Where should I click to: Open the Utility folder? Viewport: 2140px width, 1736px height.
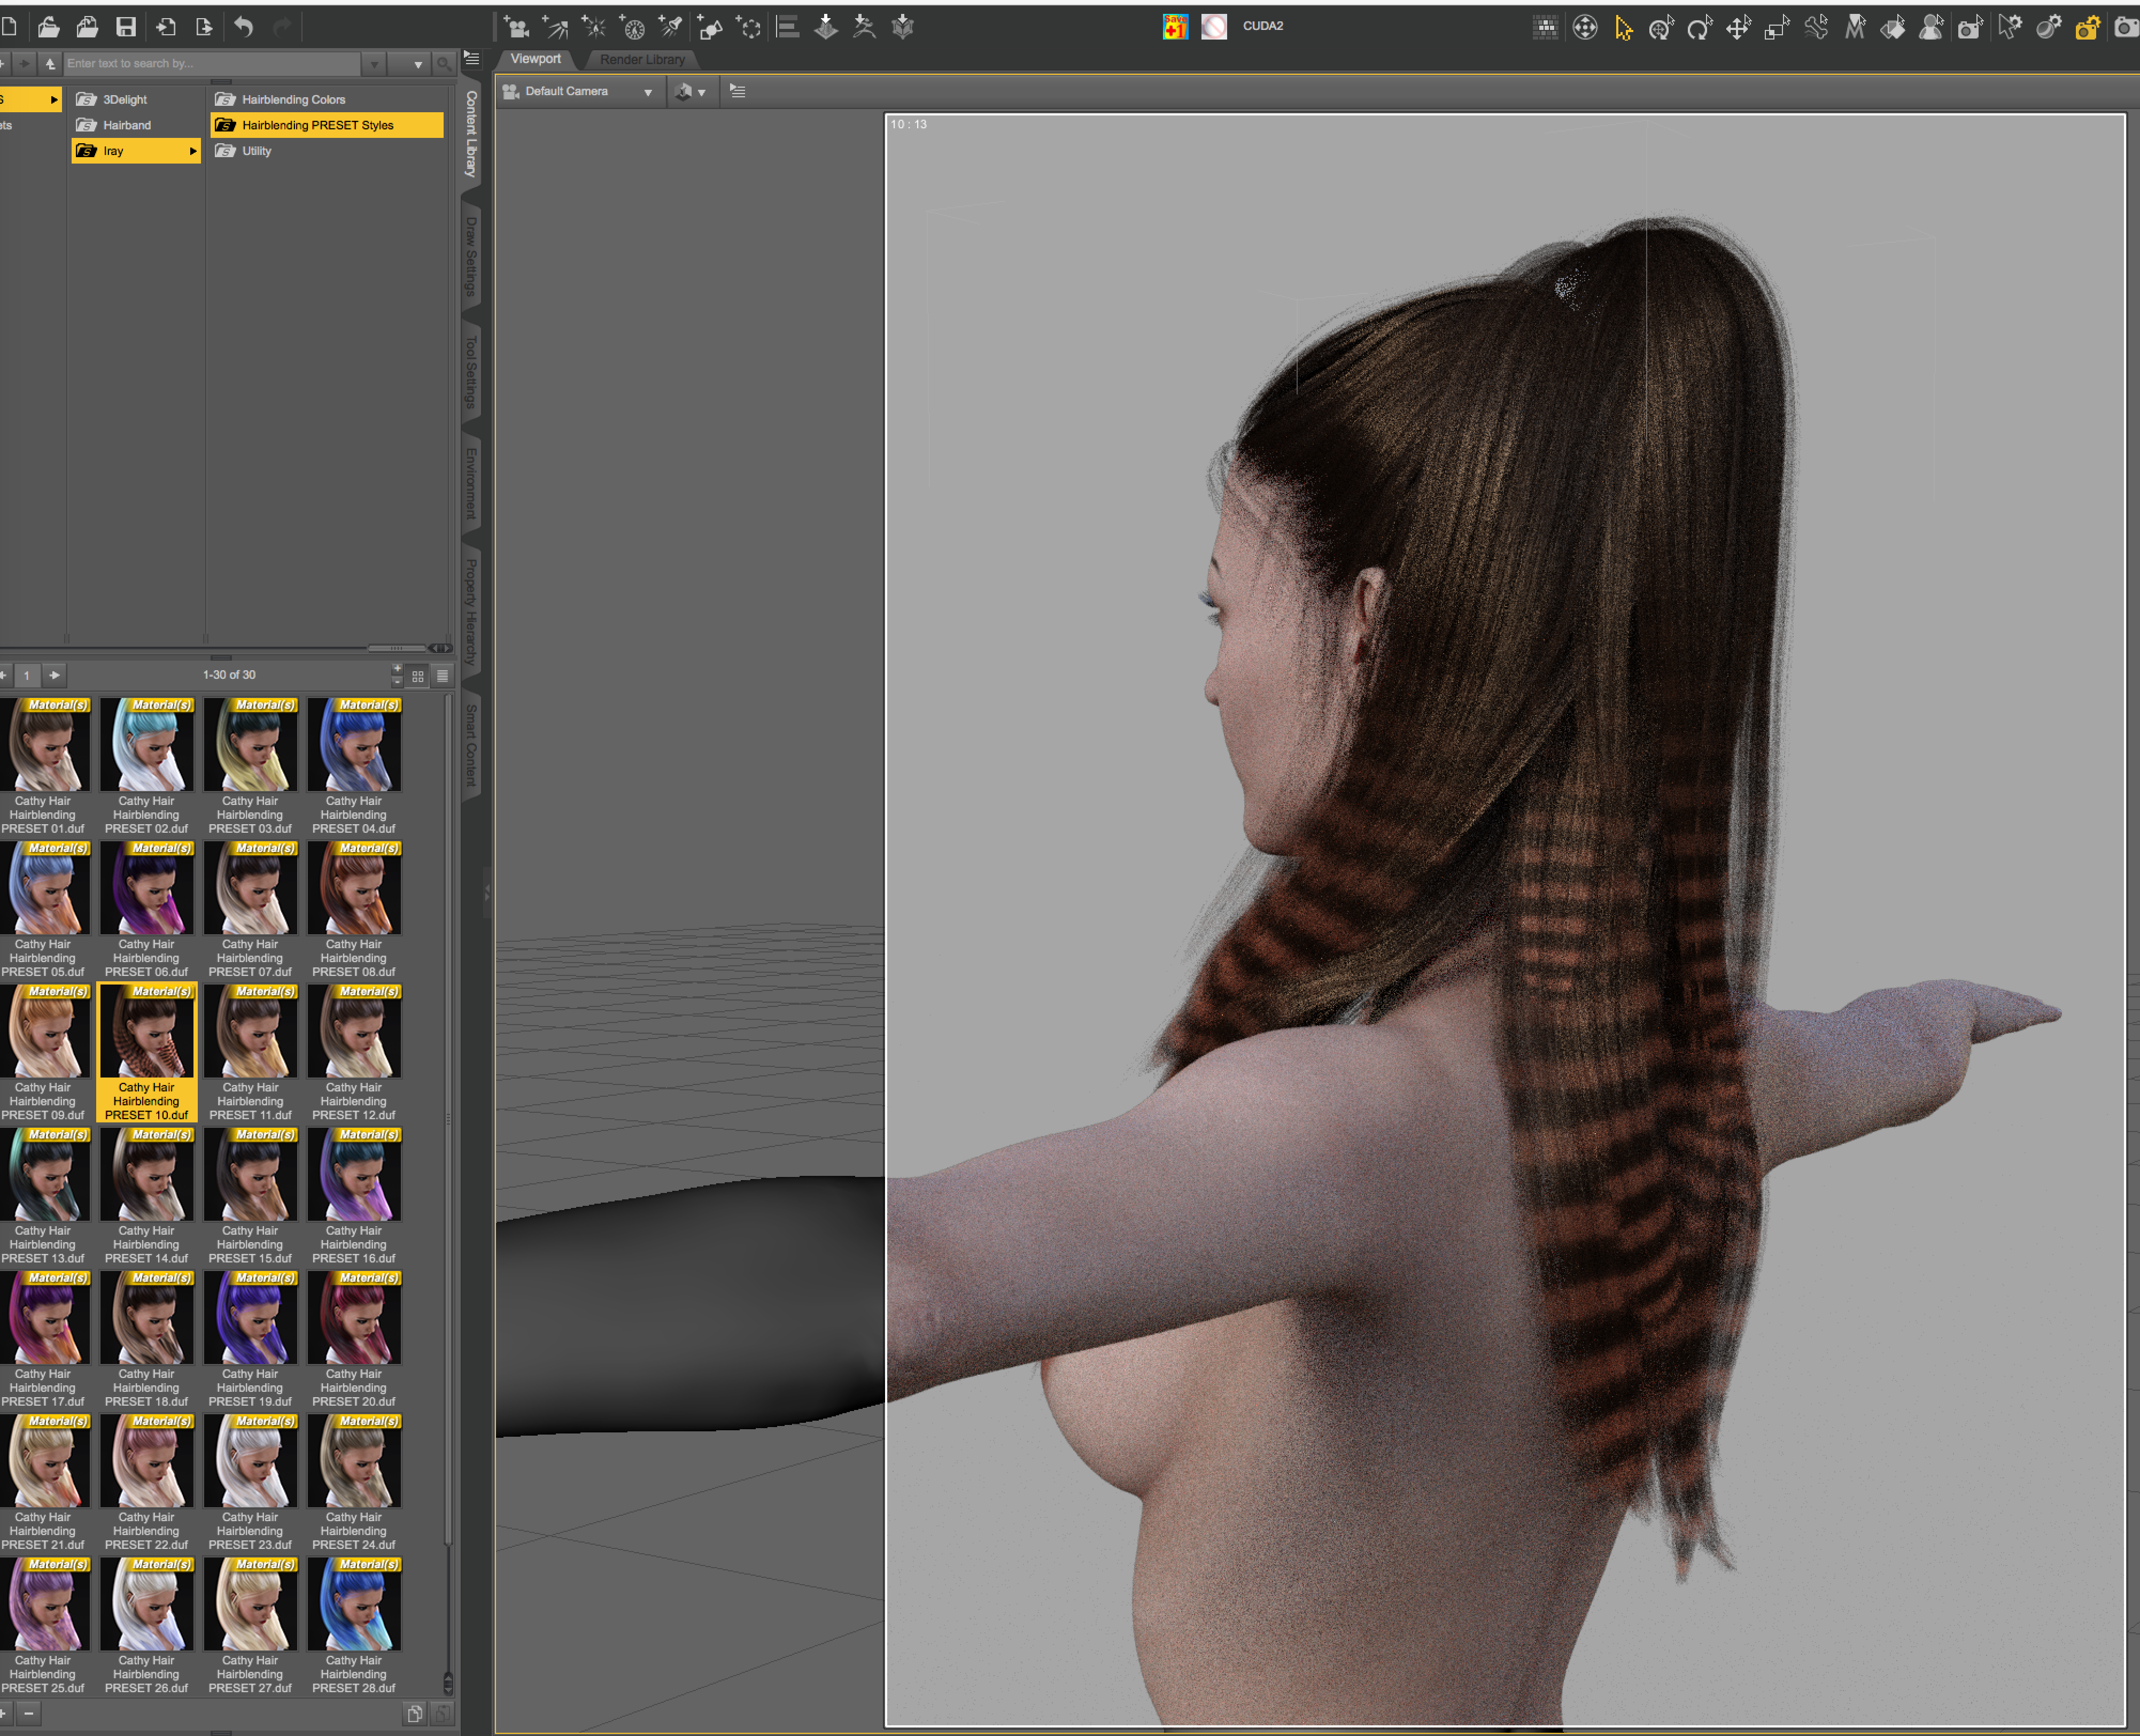coord(256,151)
